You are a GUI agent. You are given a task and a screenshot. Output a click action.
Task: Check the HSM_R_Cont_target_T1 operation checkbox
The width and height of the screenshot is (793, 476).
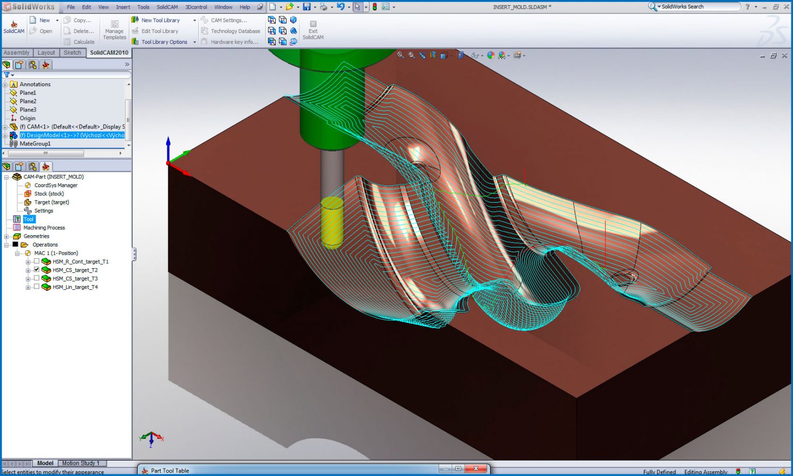pos(37,261)
